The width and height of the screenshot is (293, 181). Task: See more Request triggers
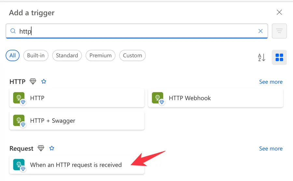coord(271,148)
